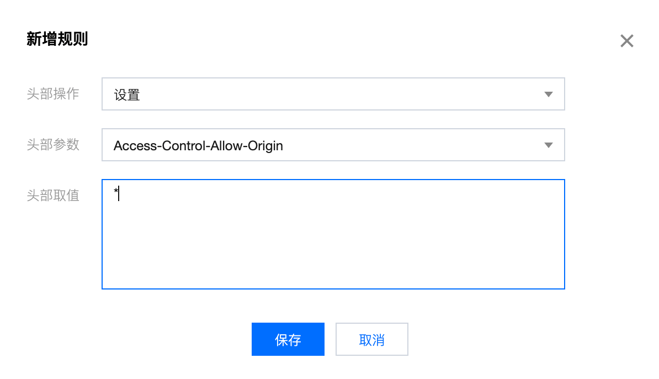Save the new rule with 保存
This screenshot has width=659, height=379.
(288, 339)
